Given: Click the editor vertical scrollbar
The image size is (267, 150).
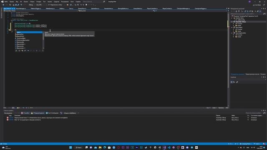Looking at the screenshot, I should (228, 60).
